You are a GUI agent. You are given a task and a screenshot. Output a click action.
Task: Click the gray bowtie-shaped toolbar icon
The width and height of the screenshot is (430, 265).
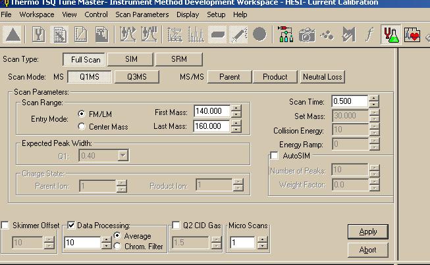click(348, 35)
